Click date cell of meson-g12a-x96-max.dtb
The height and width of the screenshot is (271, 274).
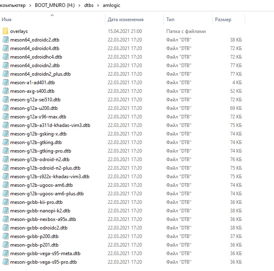[x=125, y=117]
